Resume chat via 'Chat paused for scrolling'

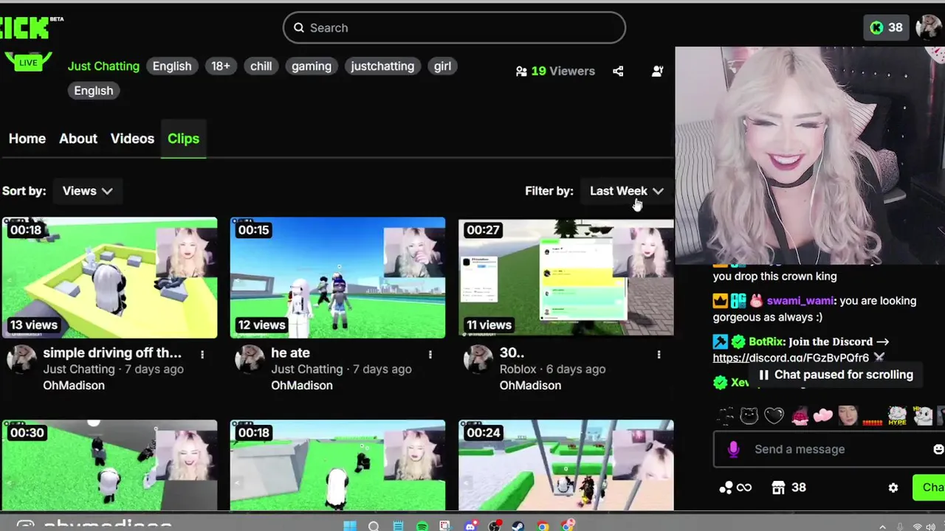click(836, 375)
